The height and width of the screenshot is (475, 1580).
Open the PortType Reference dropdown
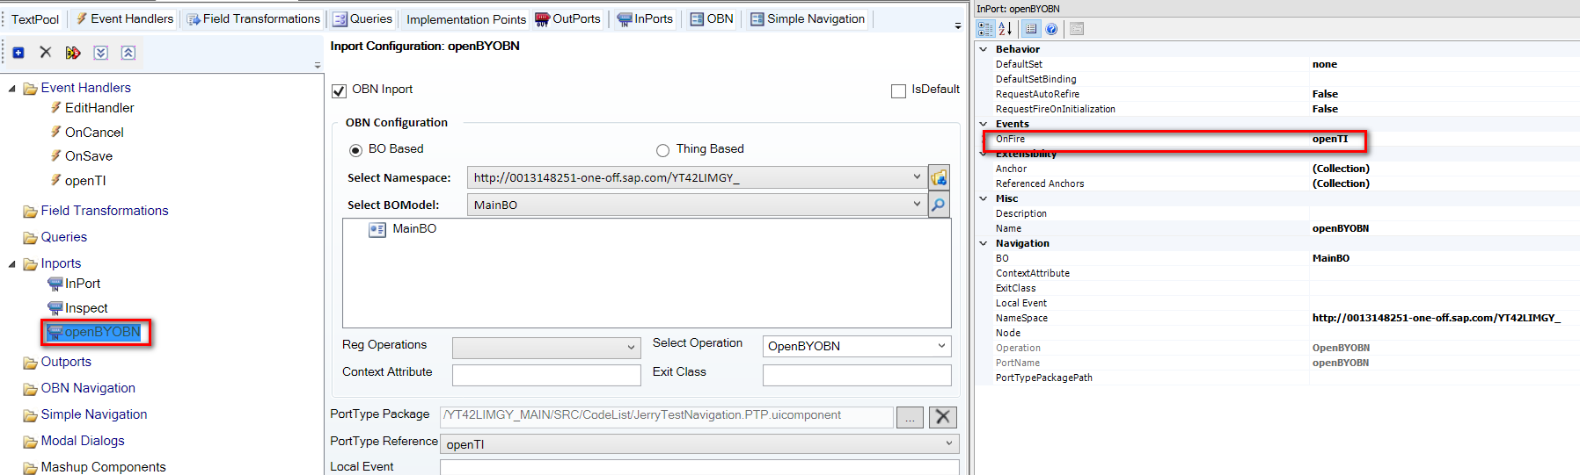[949, 443]
